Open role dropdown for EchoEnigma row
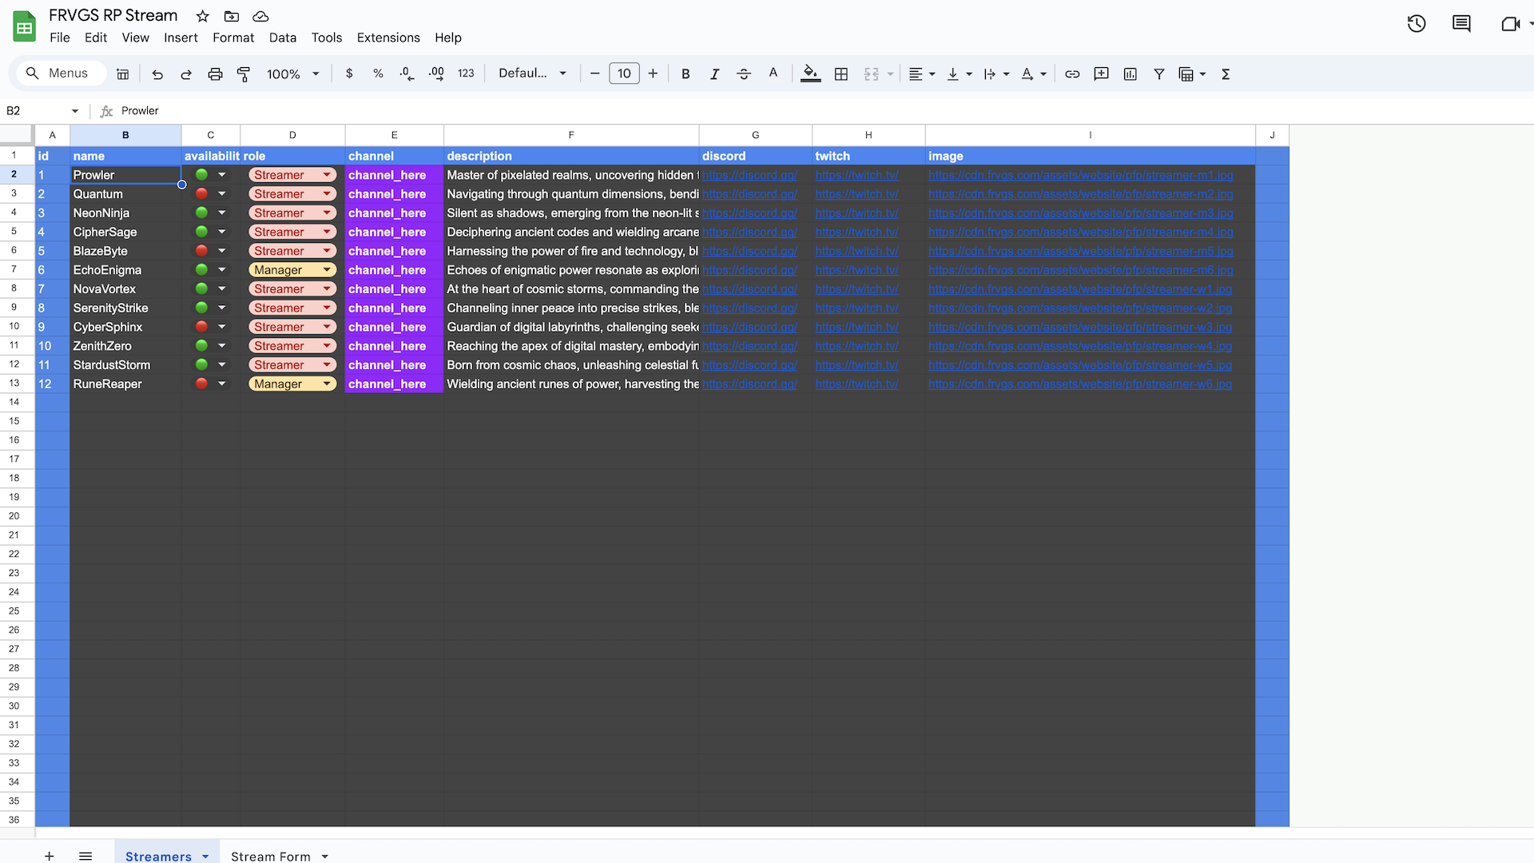The width and height of the screenshot is (1534, 863). [327, 270]
